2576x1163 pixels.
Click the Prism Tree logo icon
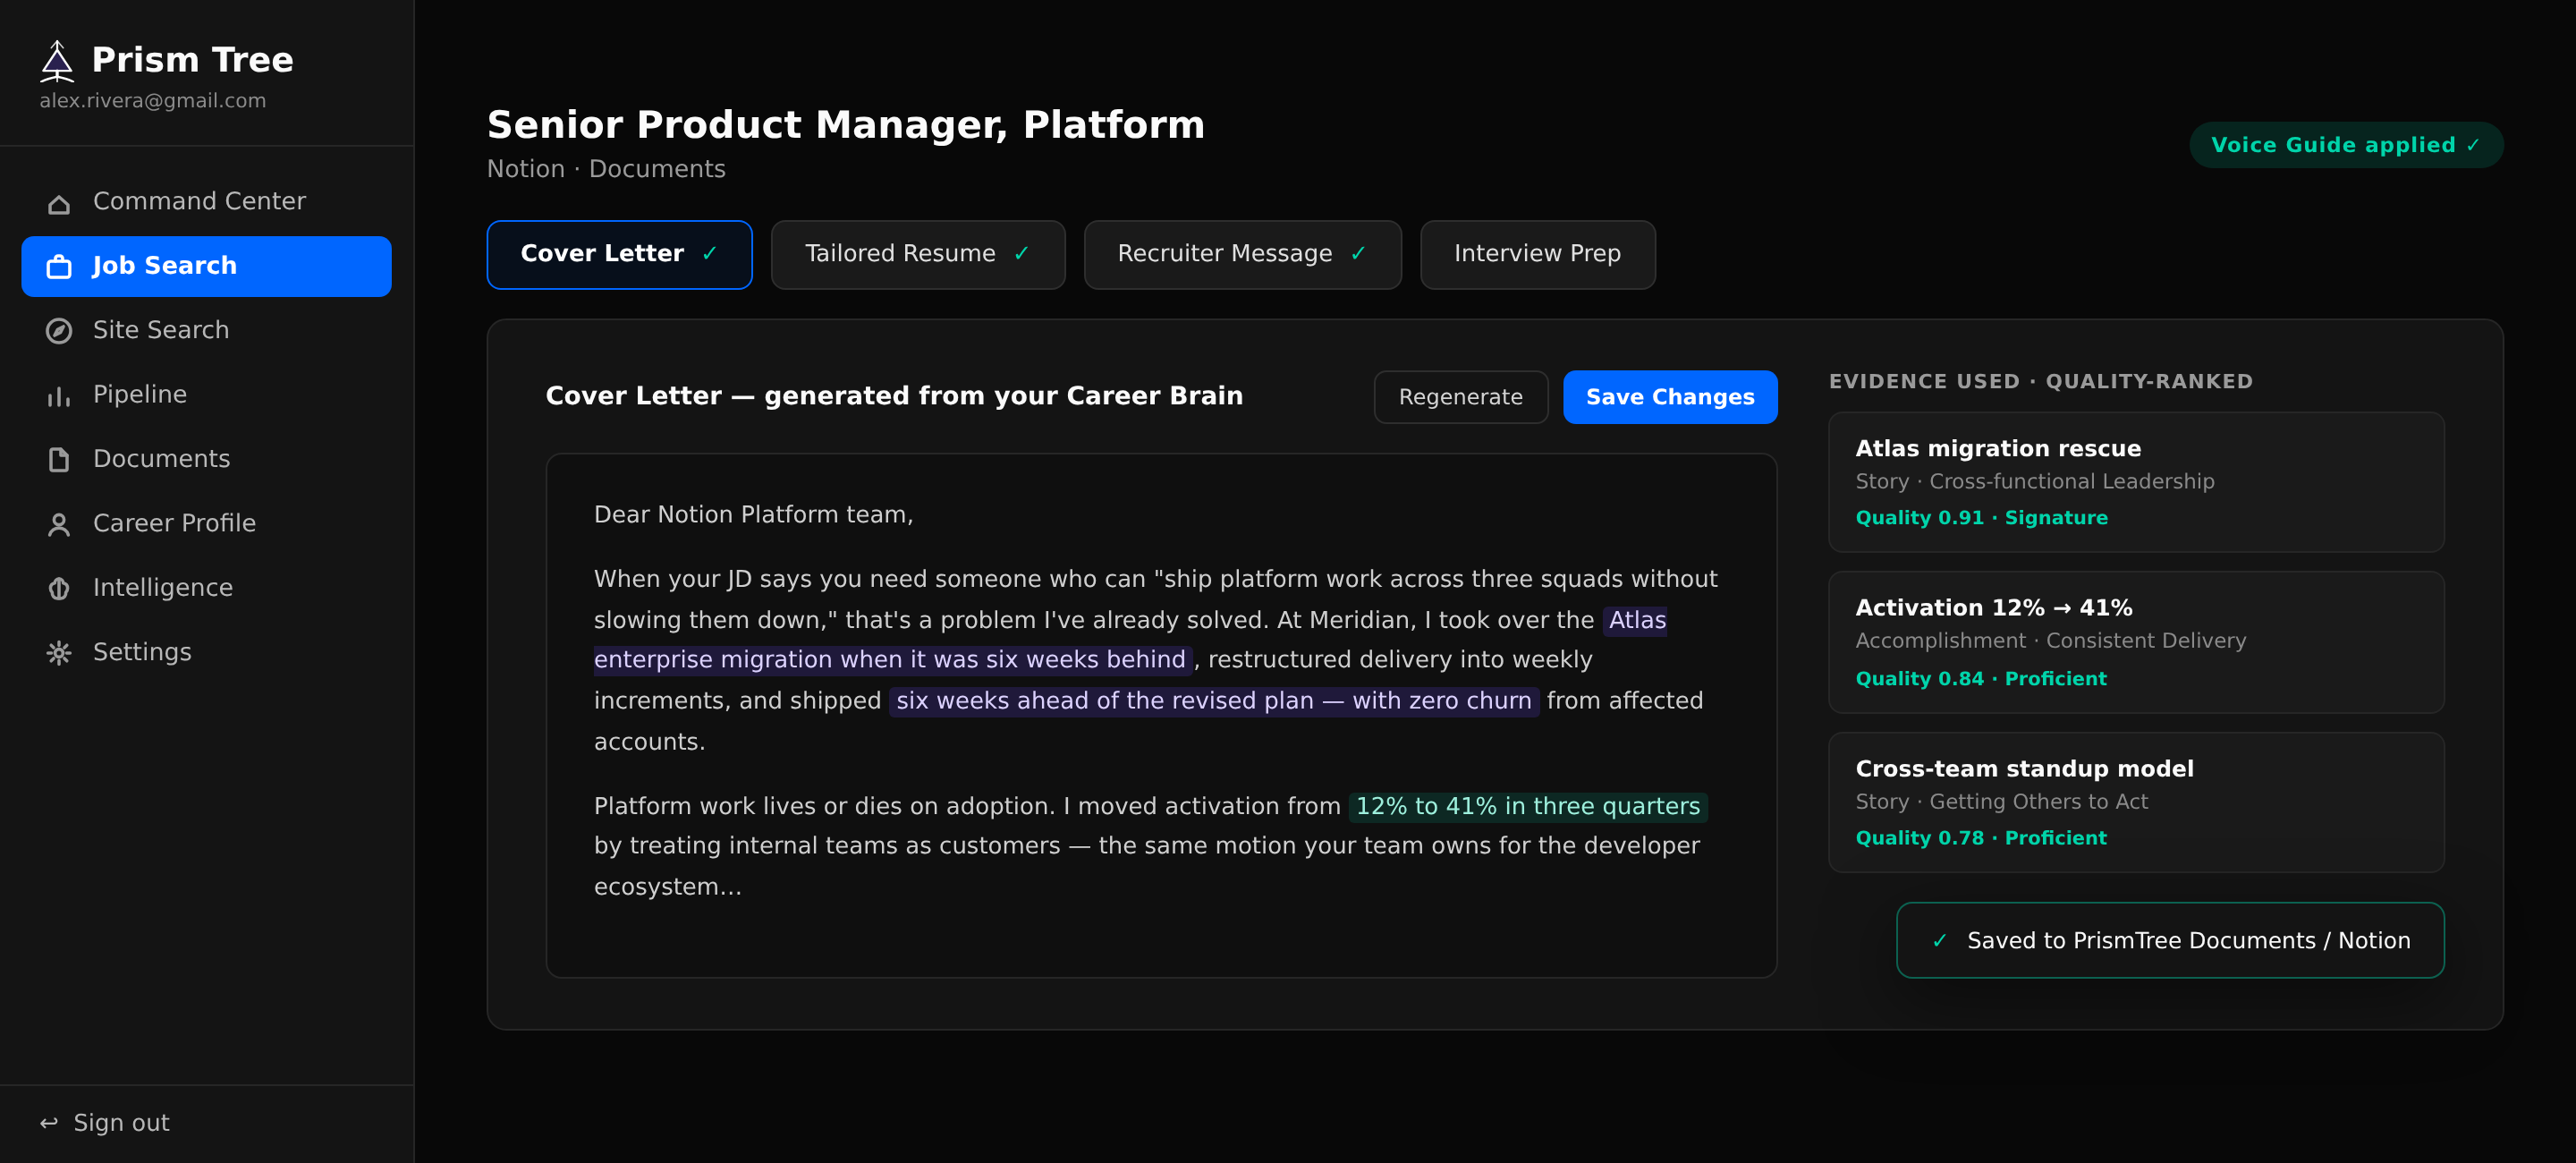[x=57, y=61]
